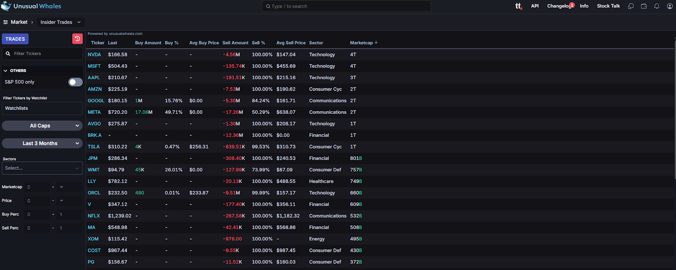The image size is (676, 270).
Task: Click the Sell Perc minimum input
Action: (38, 228)
